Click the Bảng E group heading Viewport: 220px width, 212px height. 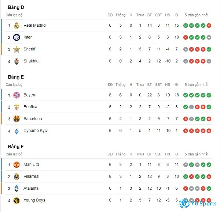pos(16,77)
